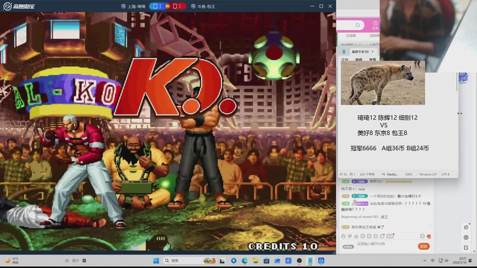Open the 查看 menu in Notepad

373,60
